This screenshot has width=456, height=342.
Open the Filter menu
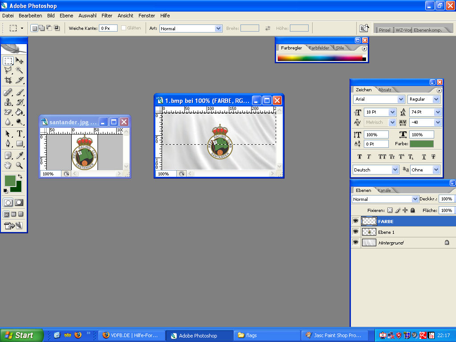point(107,16)
